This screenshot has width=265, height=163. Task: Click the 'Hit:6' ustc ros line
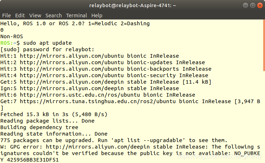pyautogui.click(x=98, y=95)
